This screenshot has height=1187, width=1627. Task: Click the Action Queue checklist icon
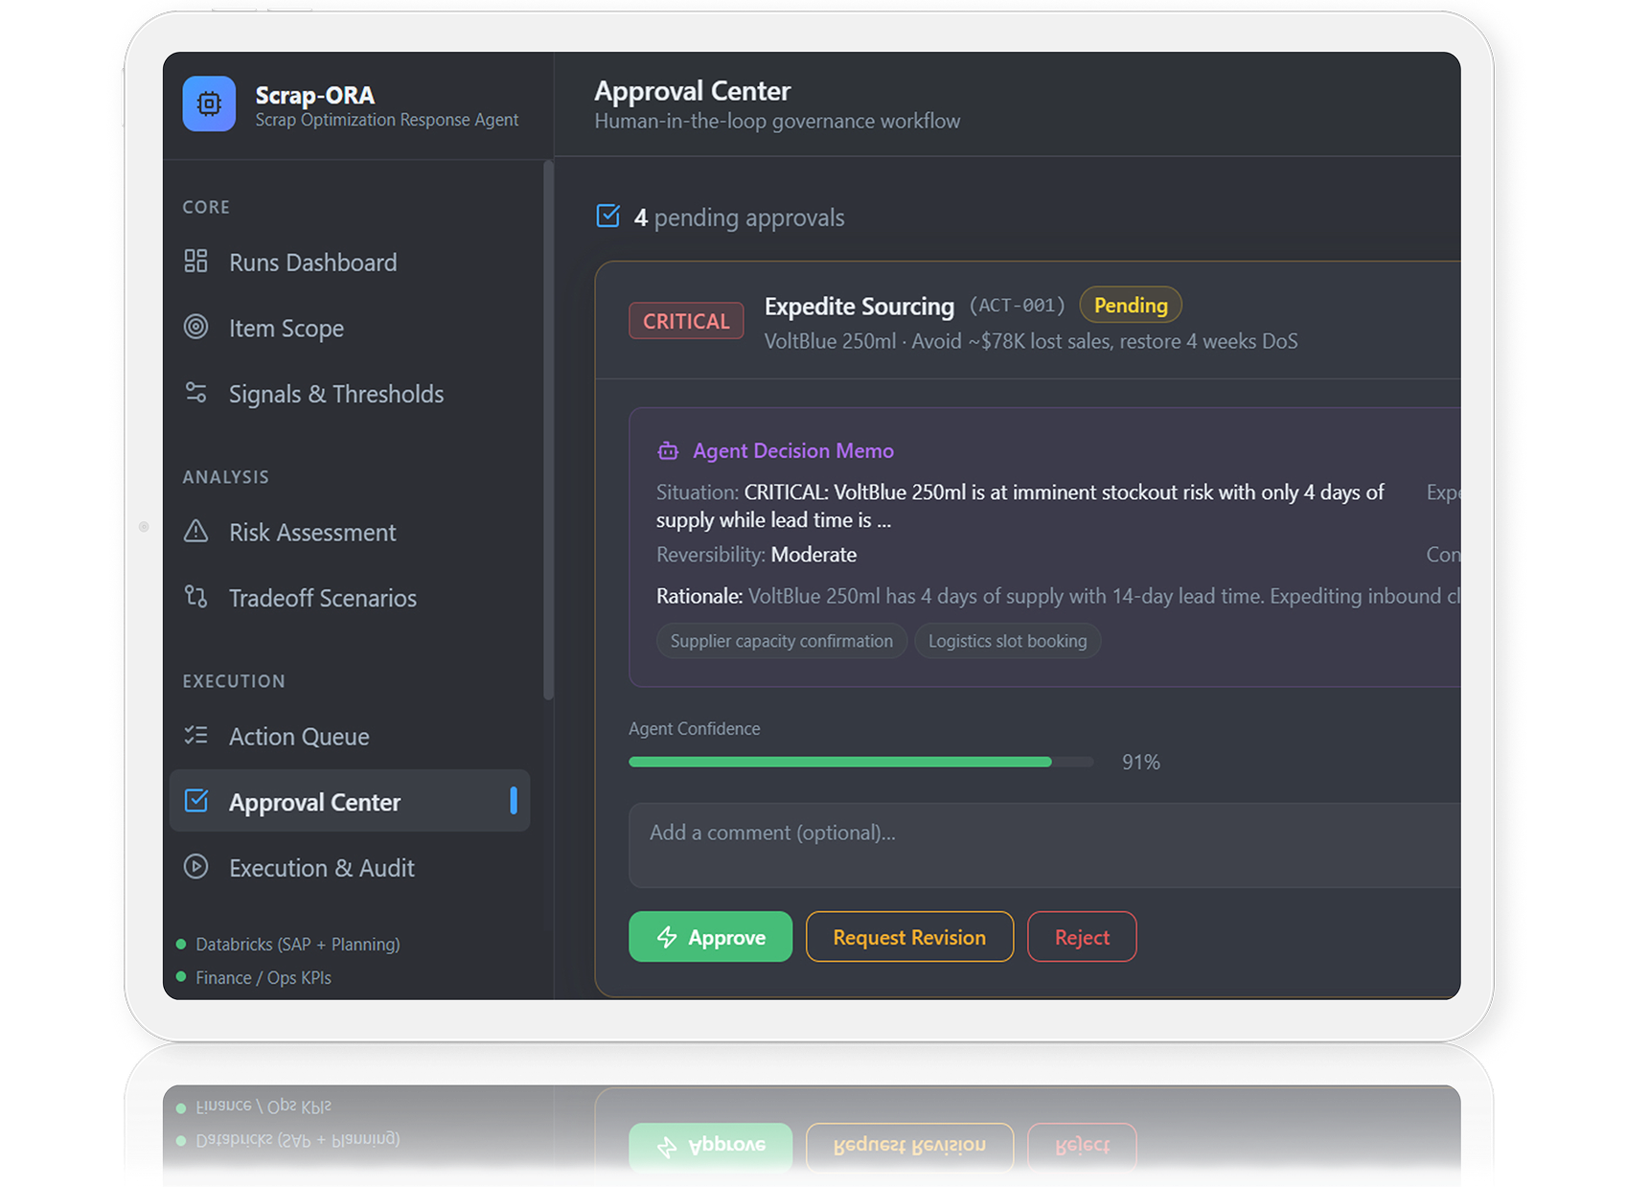click(195, 735)
